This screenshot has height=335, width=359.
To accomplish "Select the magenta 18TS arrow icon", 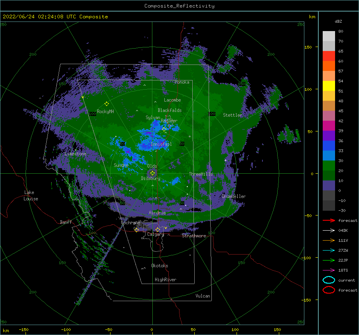I will (329, 270).
